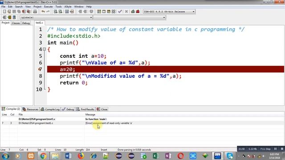Screen dimensions: 285x160
Task: Open the Help menu
Action: point(89,7)
